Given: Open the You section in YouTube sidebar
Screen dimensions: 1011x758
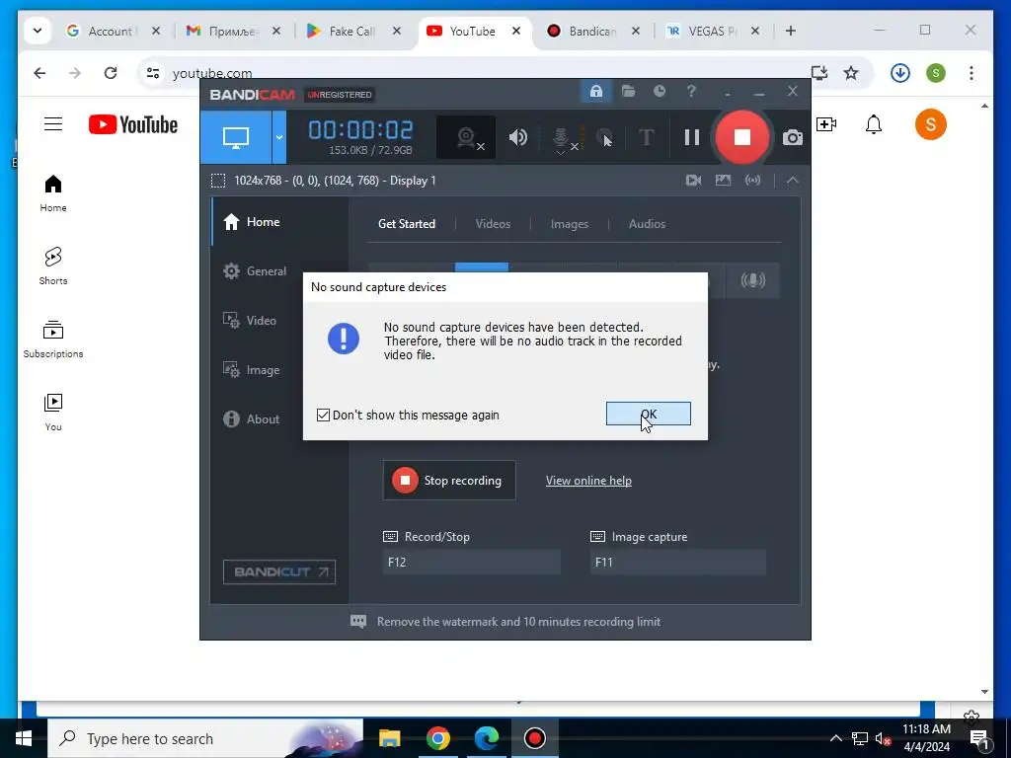Looking at the screenshot, I should click(53, 412).
